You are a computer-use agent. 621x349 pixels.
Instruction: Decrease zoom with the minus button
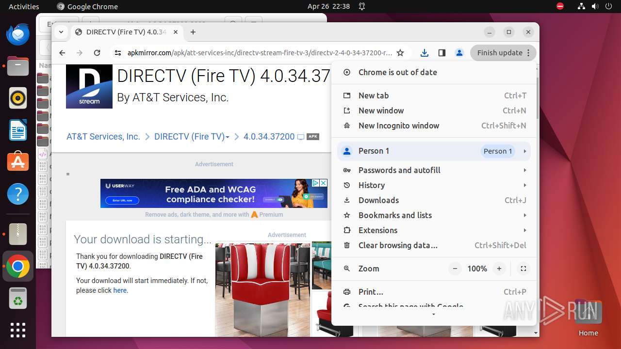(455, 269)
